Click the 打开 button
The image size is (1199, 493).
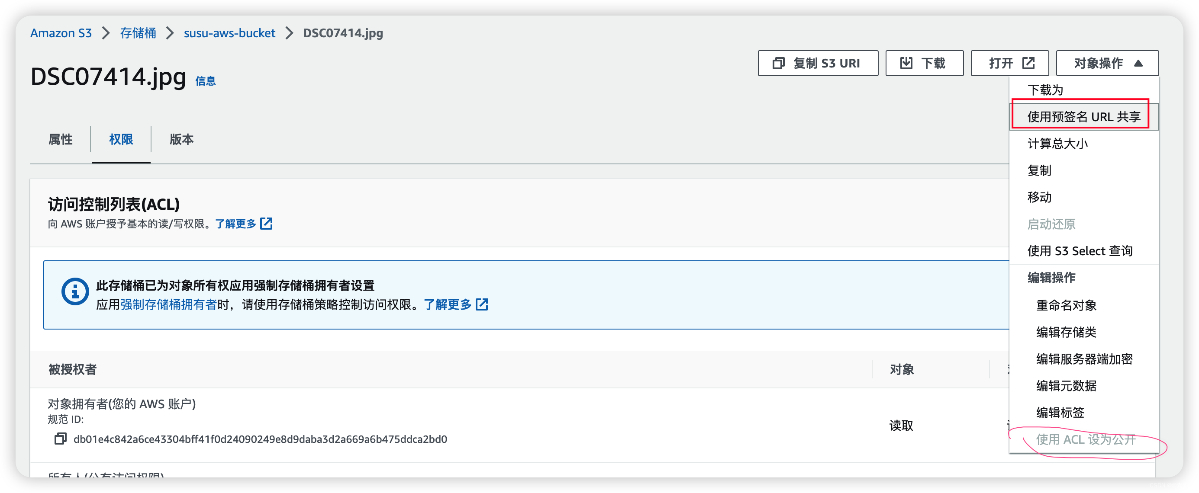pyautogui.click(x=1009, y=63)
